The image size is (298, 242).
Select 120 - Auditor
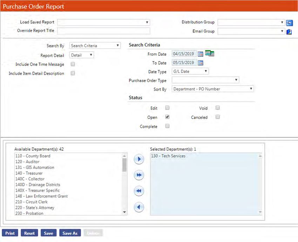[x=27, y=162]
